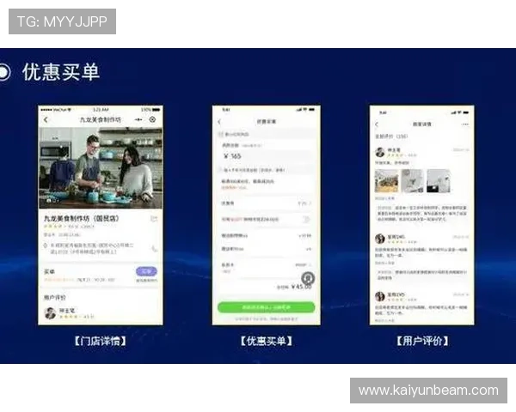Screen dimensions: 516x412
Task: Open first review photo showing yellow interior
Action: (386, 181)
